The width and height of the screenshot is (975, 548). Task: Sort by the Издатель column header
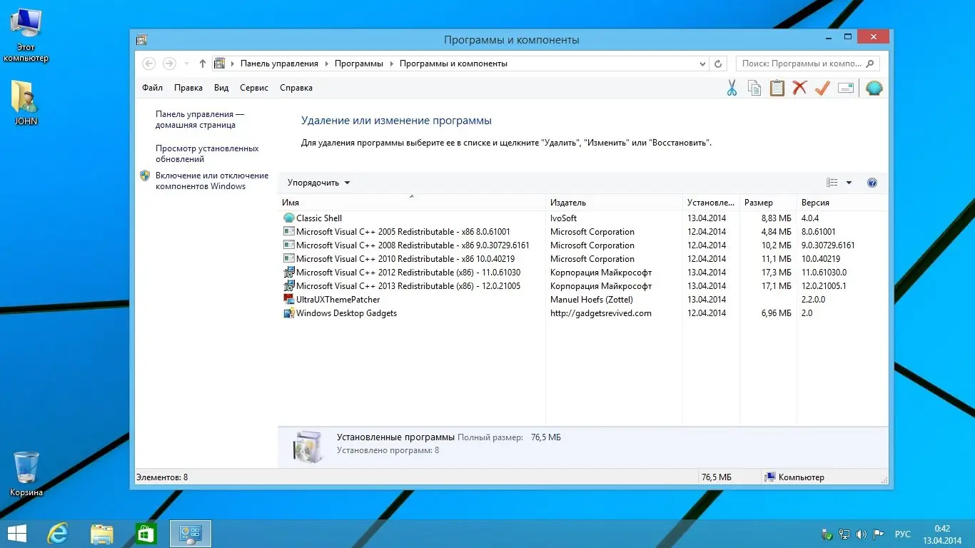[614, 203]
